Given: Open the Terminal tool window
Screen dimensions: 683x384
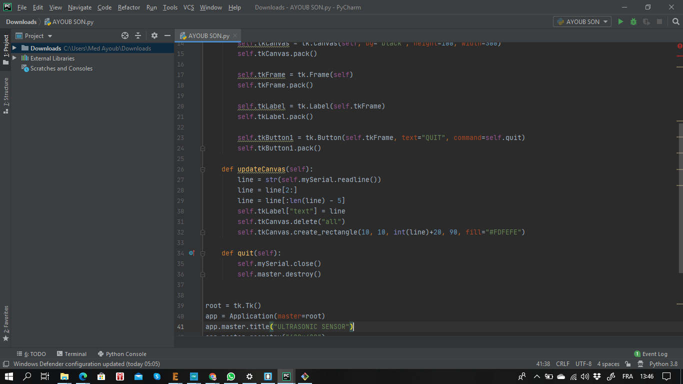Looking at the screenshot, I should point(71,354).
